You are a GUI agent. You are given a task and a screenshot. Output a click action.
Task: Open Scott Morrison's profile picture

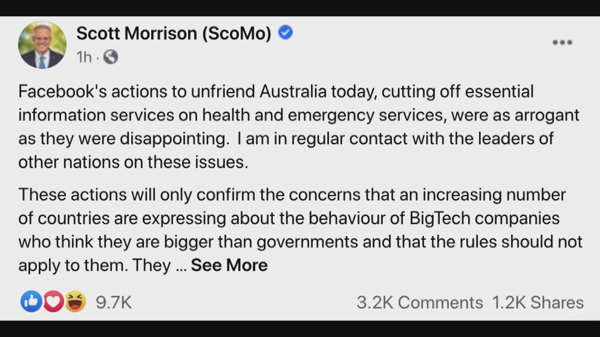(42, 45)
